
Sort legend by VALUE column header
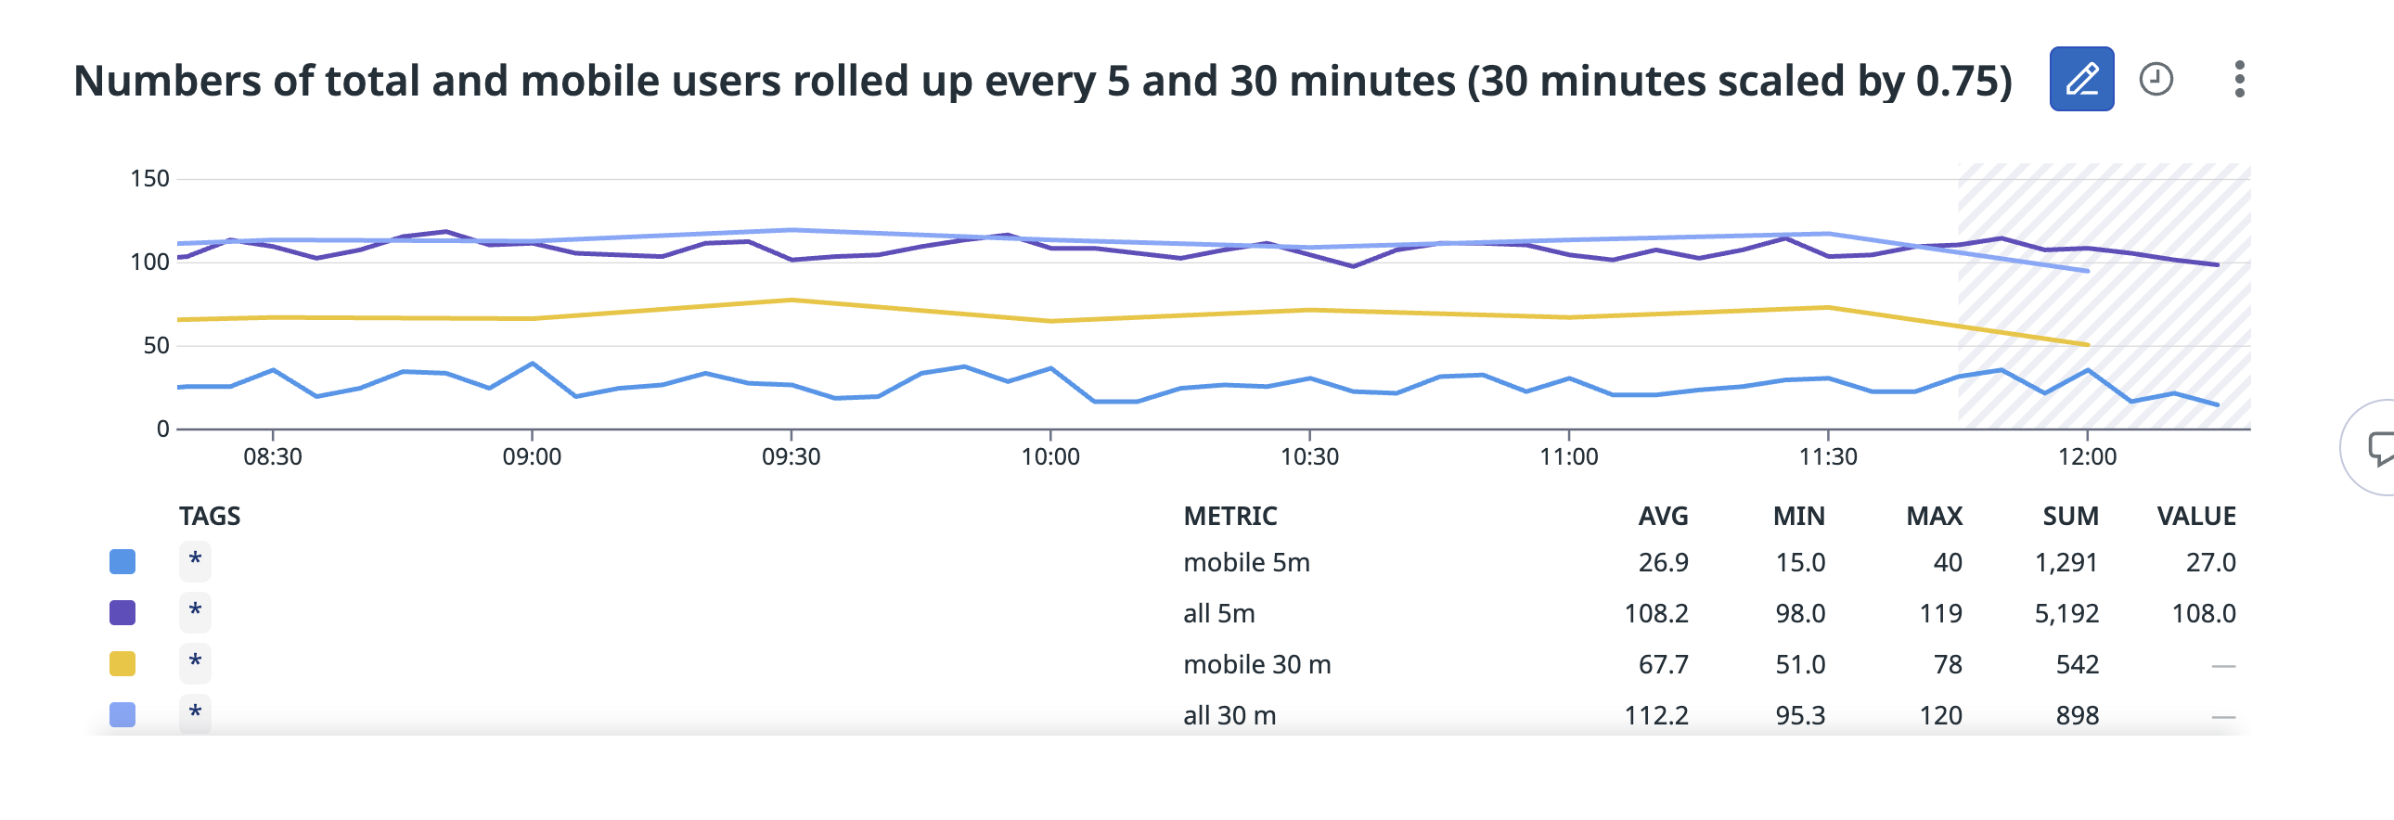[x=2195, y=517]
